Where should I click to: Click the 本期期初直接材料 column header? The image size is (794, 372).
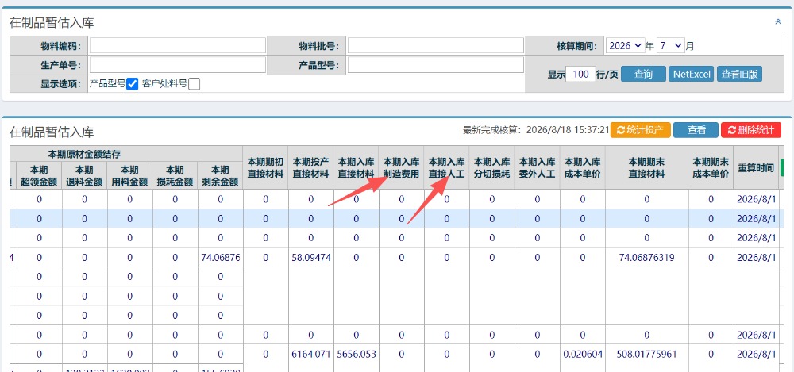(265, 167)
